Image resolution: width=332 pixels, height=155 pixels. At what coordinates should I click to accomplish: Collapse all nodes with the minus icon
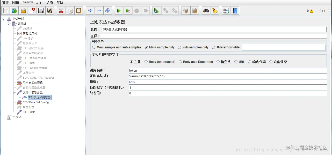click(x=99, y=11)
